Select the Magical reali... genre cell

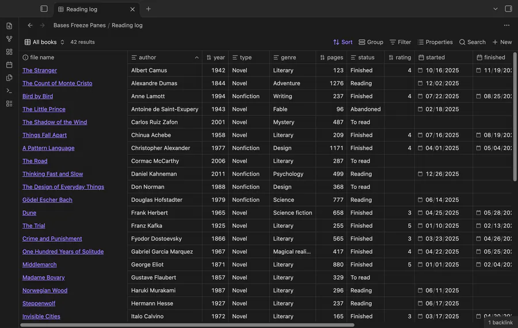[293, 251]
